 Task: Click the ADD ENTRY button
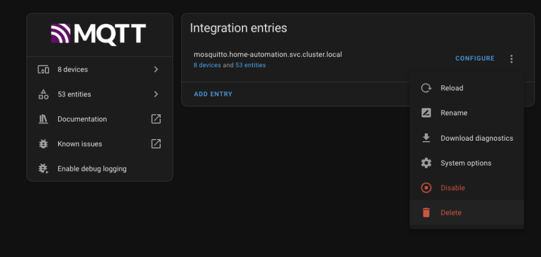click(x=213, y=94)
